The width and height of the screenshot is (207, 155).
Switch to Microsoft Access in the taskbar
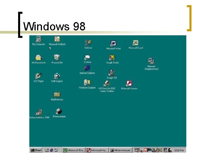pyautogui.click(x=97, y=150)
